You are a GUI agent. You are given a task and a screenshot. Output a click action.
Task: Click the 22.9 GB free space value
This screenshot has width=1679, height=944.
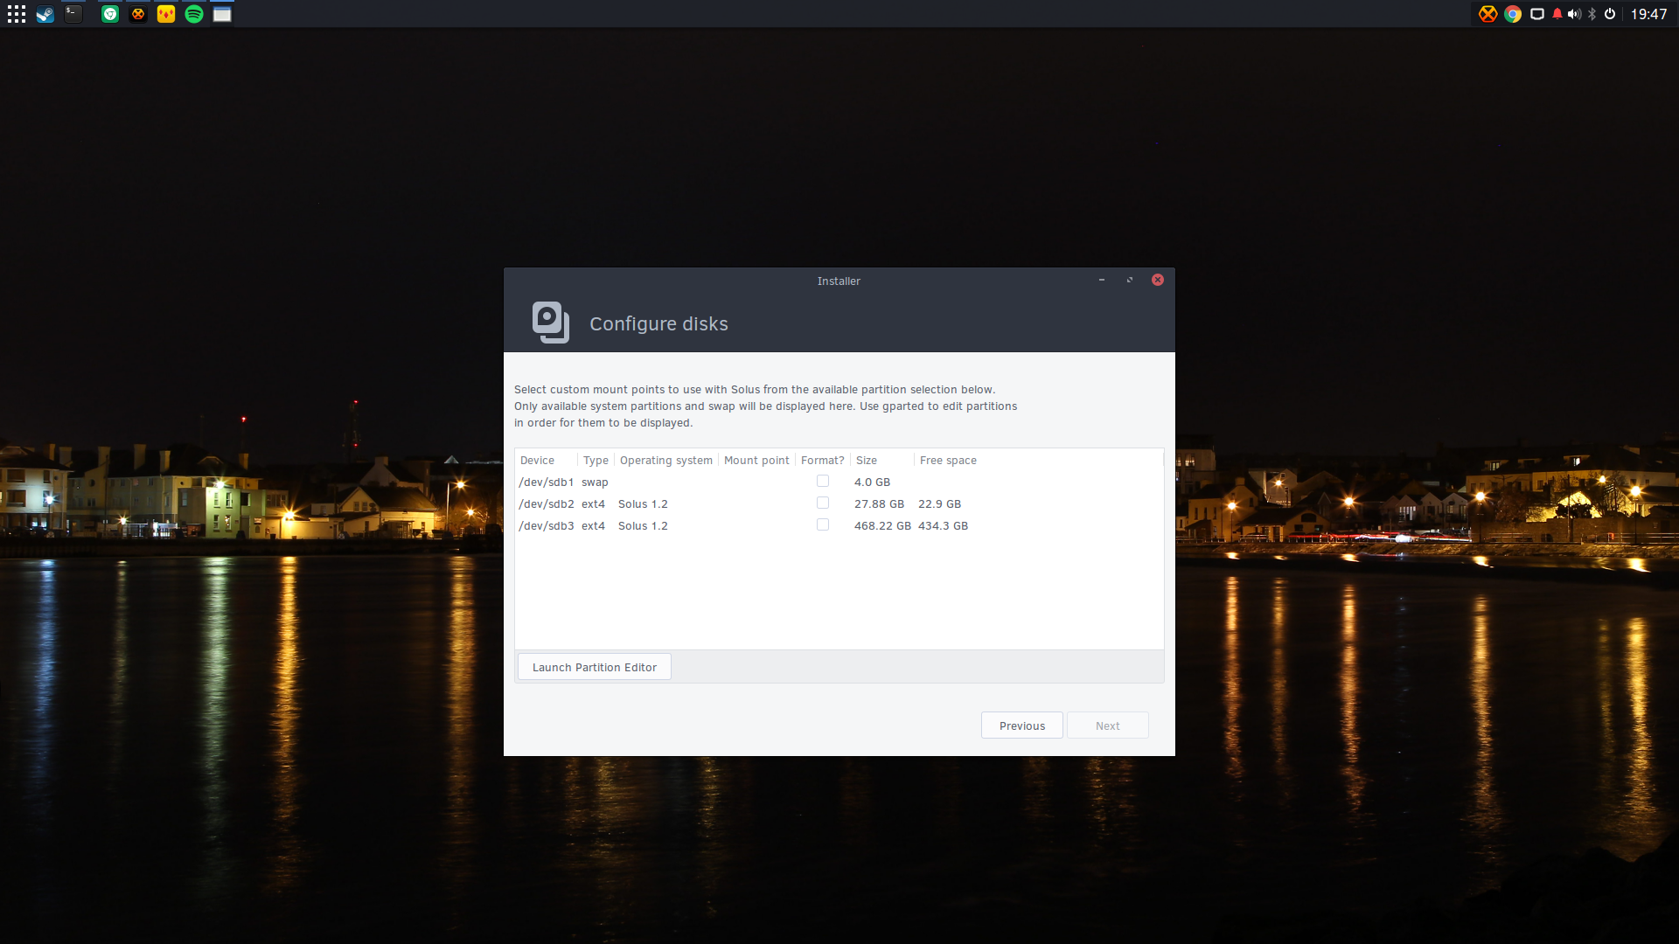pos(939,503)
